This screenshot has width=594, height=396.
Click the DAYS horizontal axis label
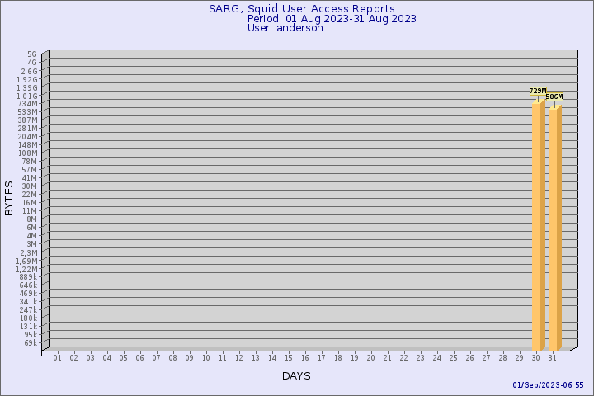[x=296, y=376]
